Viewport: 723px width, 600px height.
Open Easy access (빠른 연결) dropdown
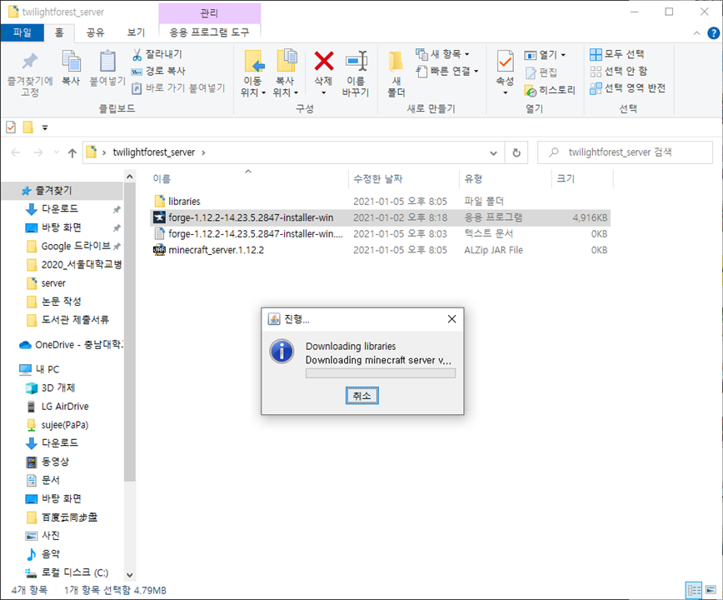click(x=446, y=71)
